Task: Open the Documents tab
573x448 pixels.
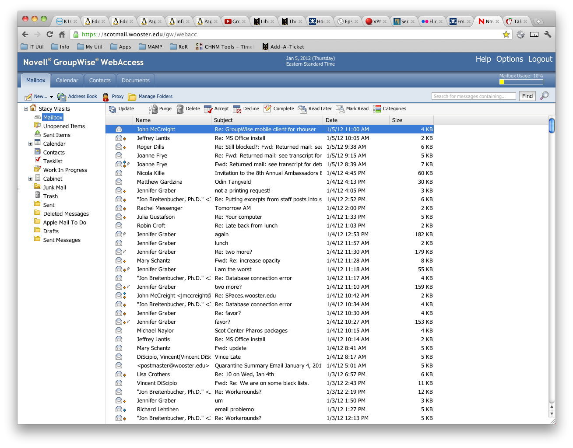Action: [135, 80]
